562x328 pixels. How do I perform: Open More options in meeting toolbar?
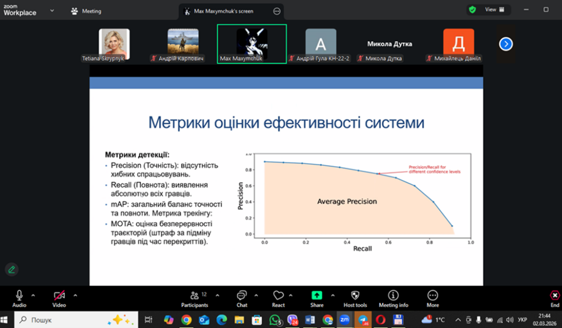432,296
